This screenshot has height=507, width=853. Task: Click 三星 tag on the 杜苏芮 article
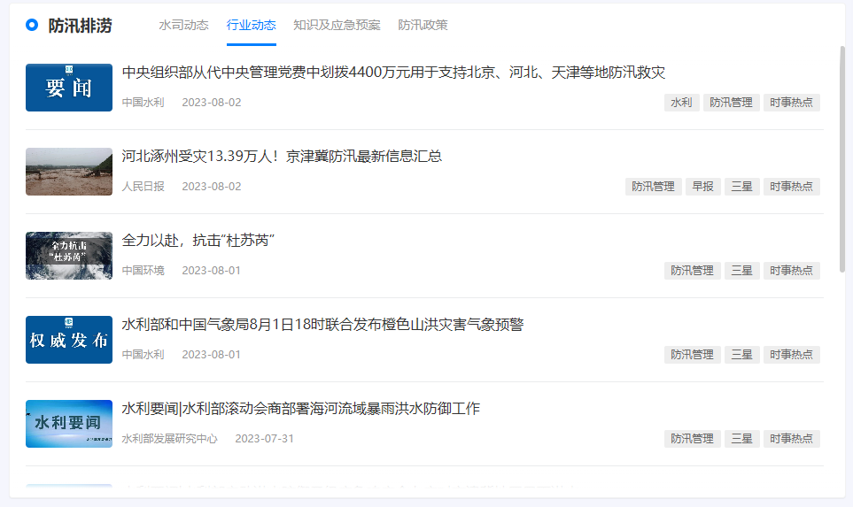[742, 271]
